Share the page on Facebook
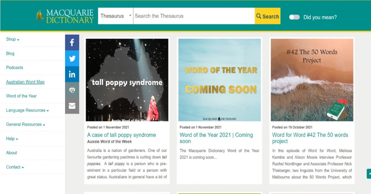The image size is (371, 194). 72,42
